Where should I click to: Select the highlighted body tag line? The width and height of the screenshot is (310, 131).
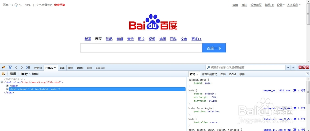(x=97, y=89)
